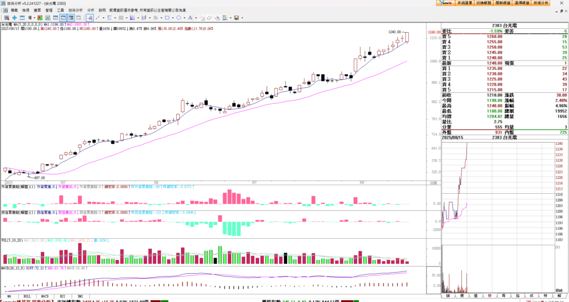Click the VOL(5,10,20) indicator label
This screenshot has height=302, width=569.
coord(12,240)
